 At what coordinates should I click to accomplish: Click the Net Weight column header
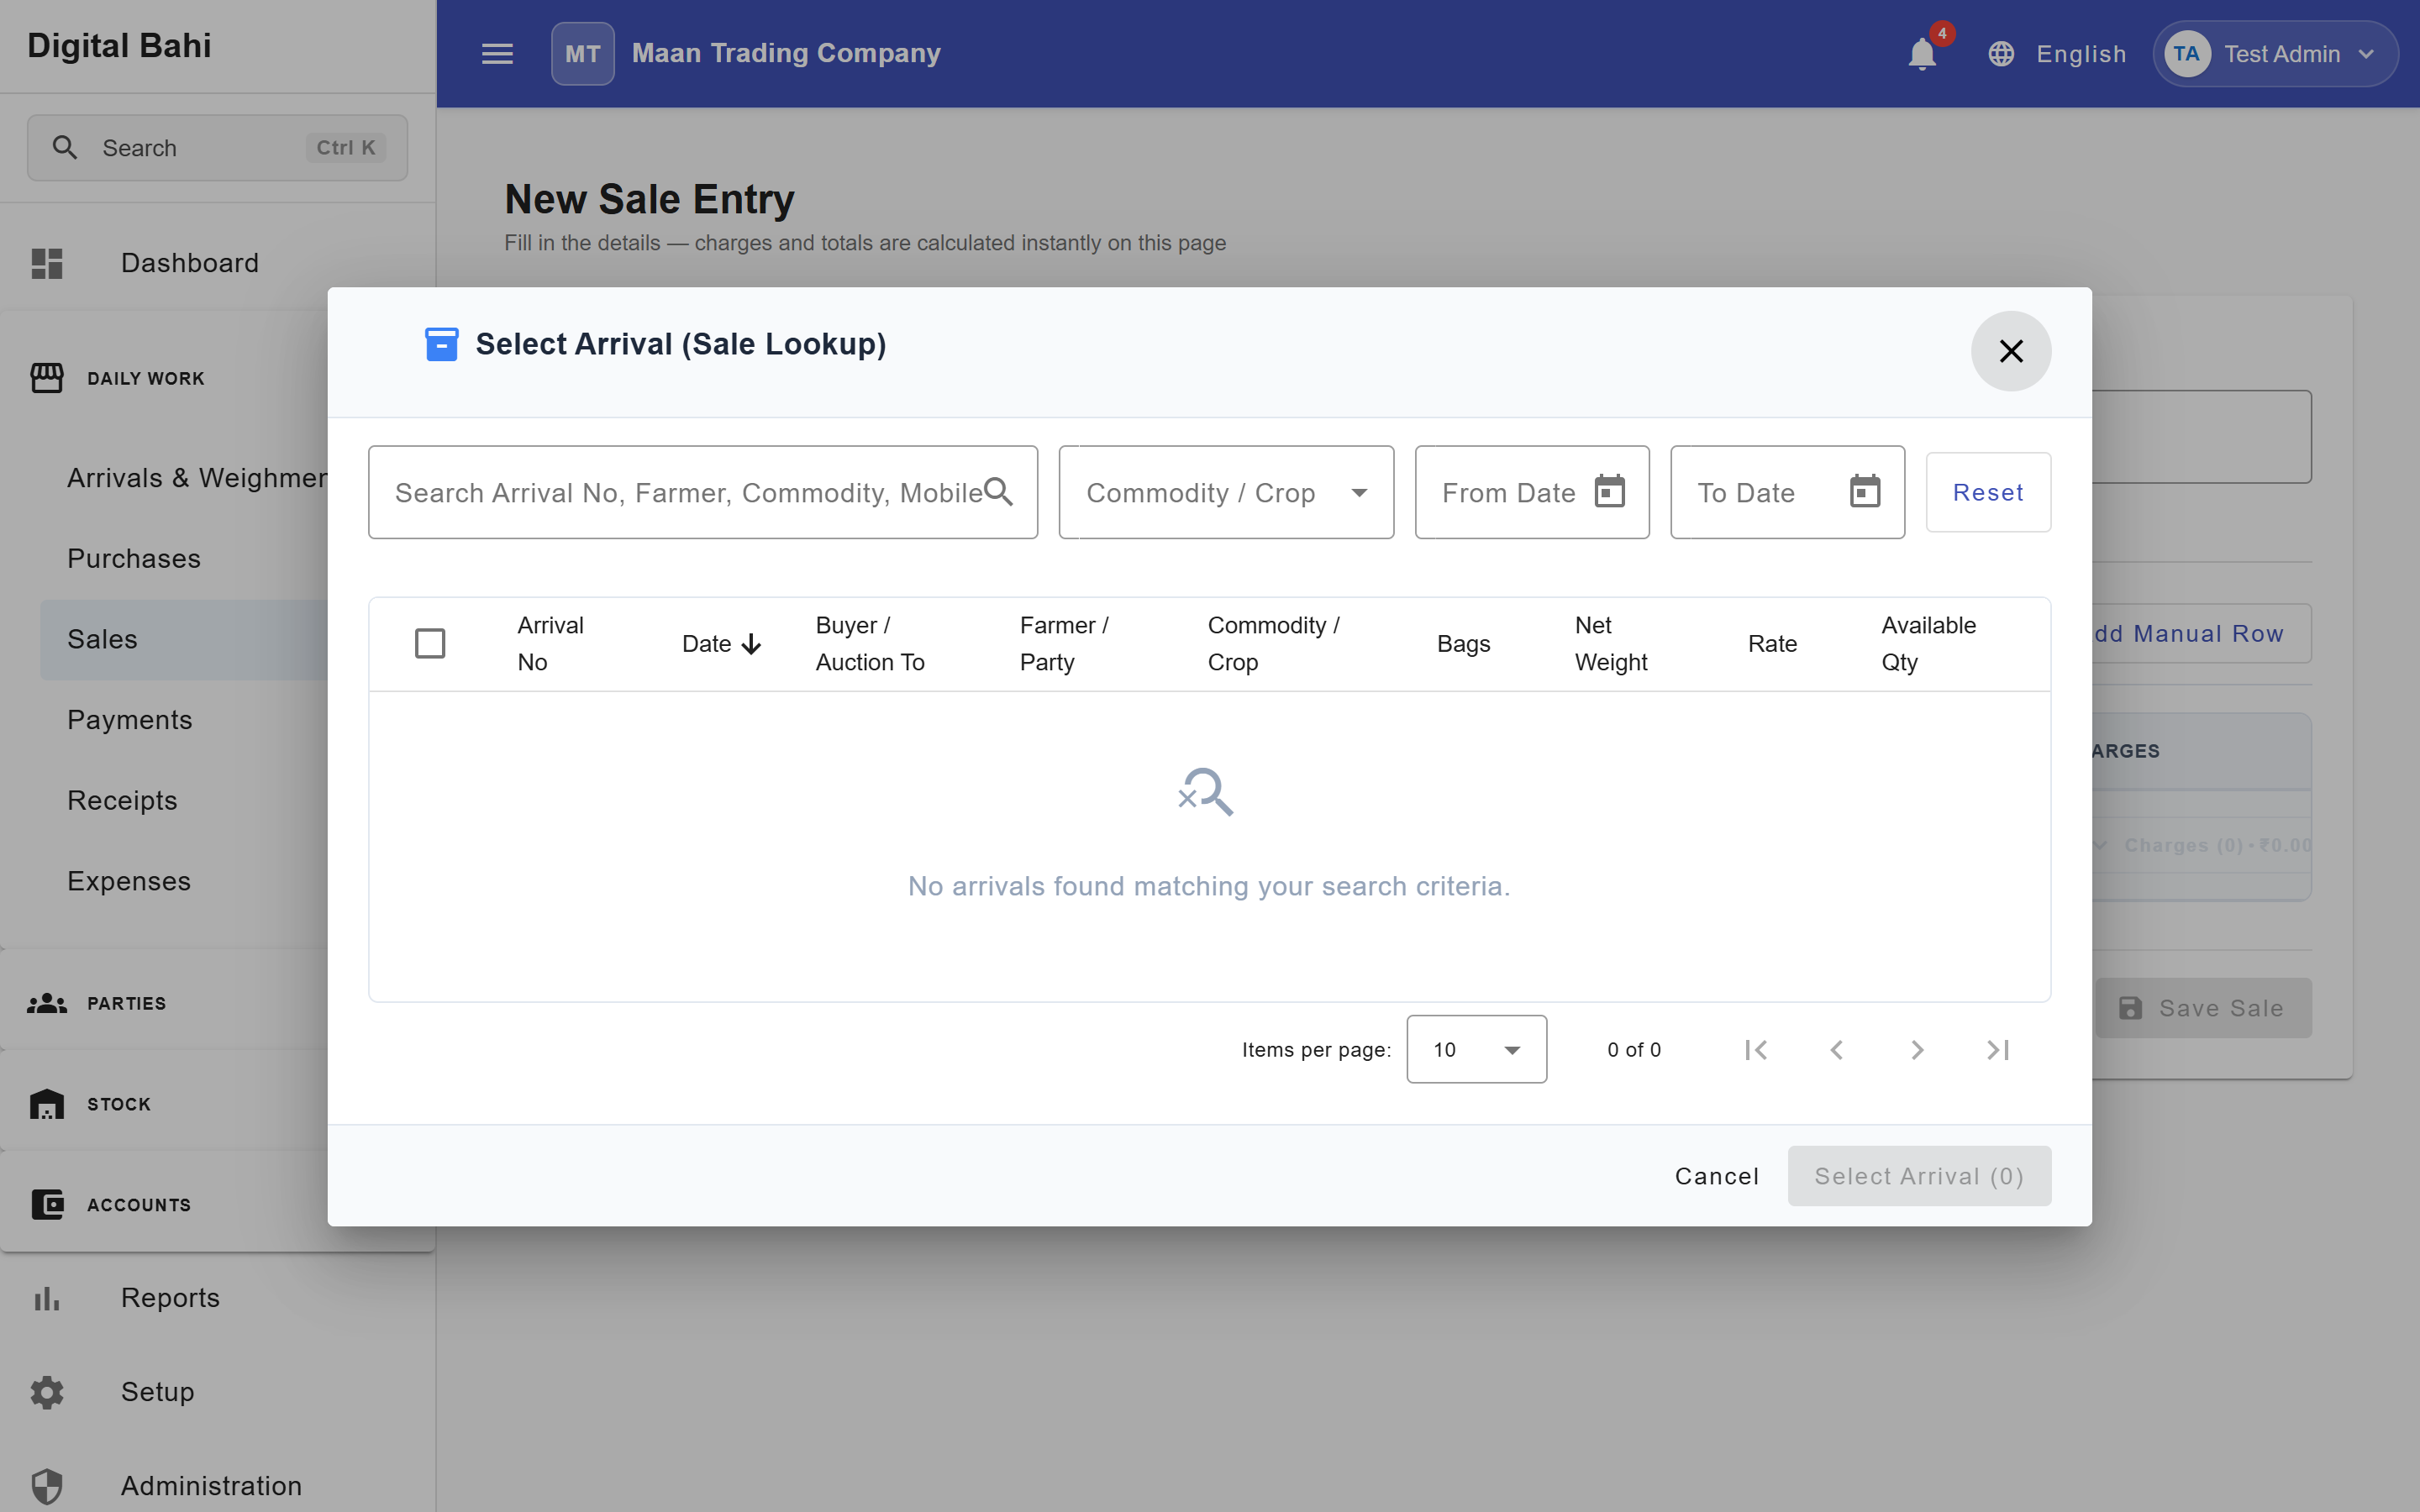coord(1611,644)
